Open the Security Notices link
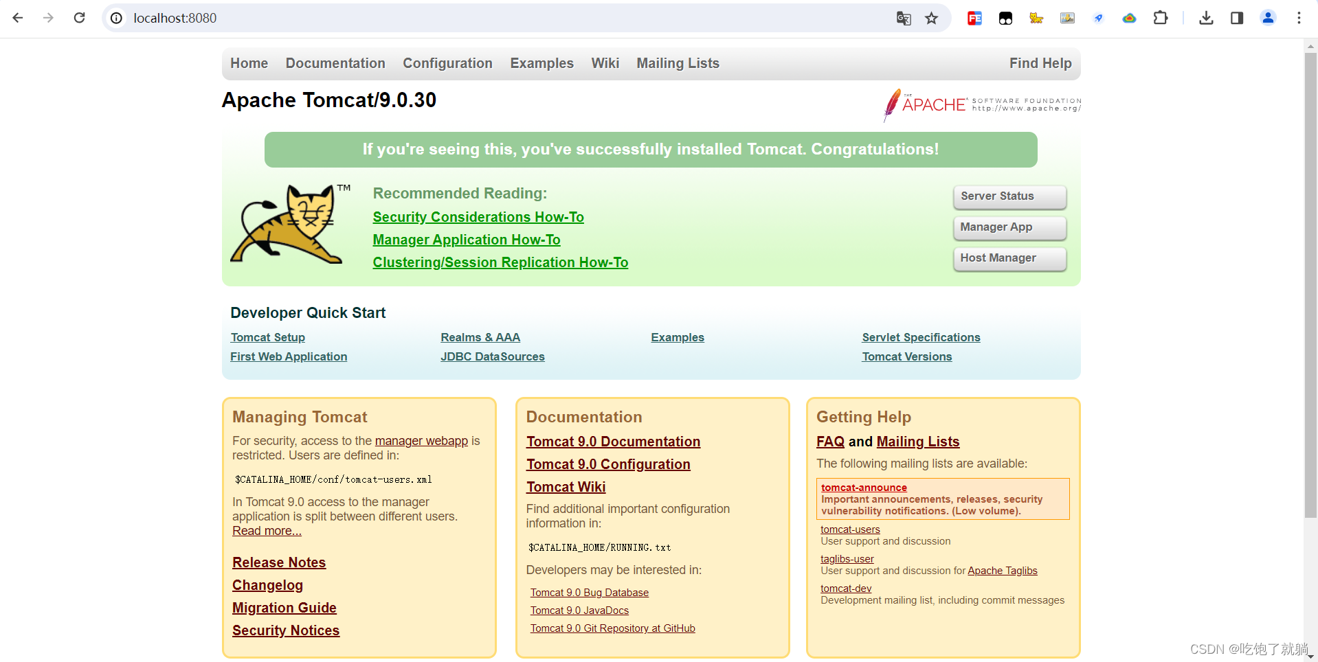 (286, 630)
